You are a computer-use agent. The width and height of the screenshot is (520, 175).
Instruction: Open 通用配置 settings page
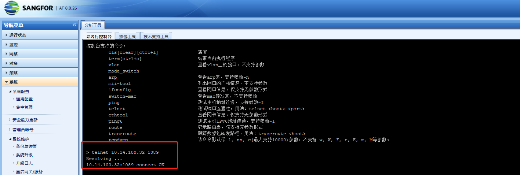(x=24, y=99)
